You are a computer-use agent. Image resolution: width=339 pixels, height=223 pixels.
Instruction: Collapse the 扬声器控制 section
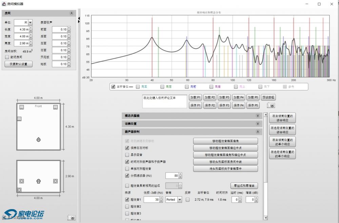coord(258,131)
